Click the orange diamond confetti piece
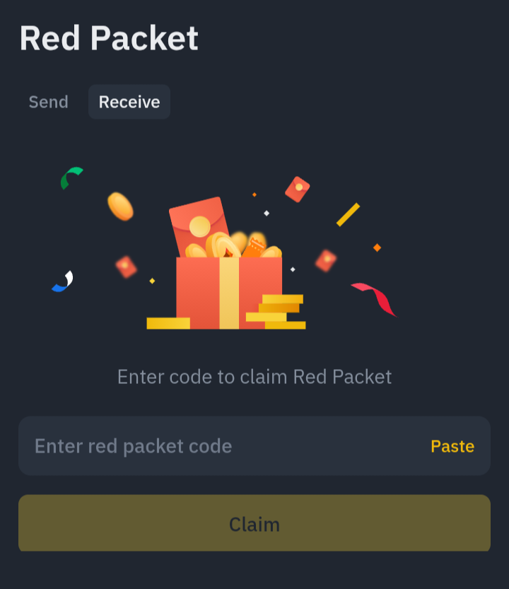509x589 pixels. pyautogui.click(x=377, y=247)
